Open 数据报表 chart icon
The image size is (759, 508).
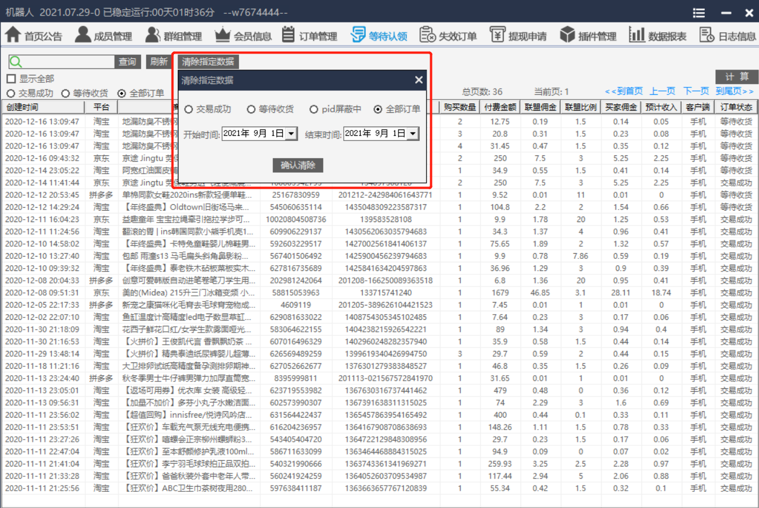tap(637, 35)
